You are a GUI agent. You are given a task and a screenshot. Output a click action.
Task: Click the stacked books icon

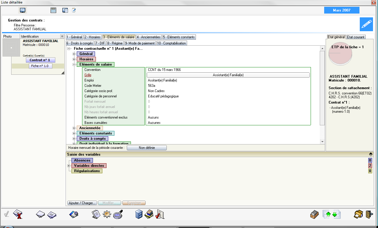coord(149,214)
